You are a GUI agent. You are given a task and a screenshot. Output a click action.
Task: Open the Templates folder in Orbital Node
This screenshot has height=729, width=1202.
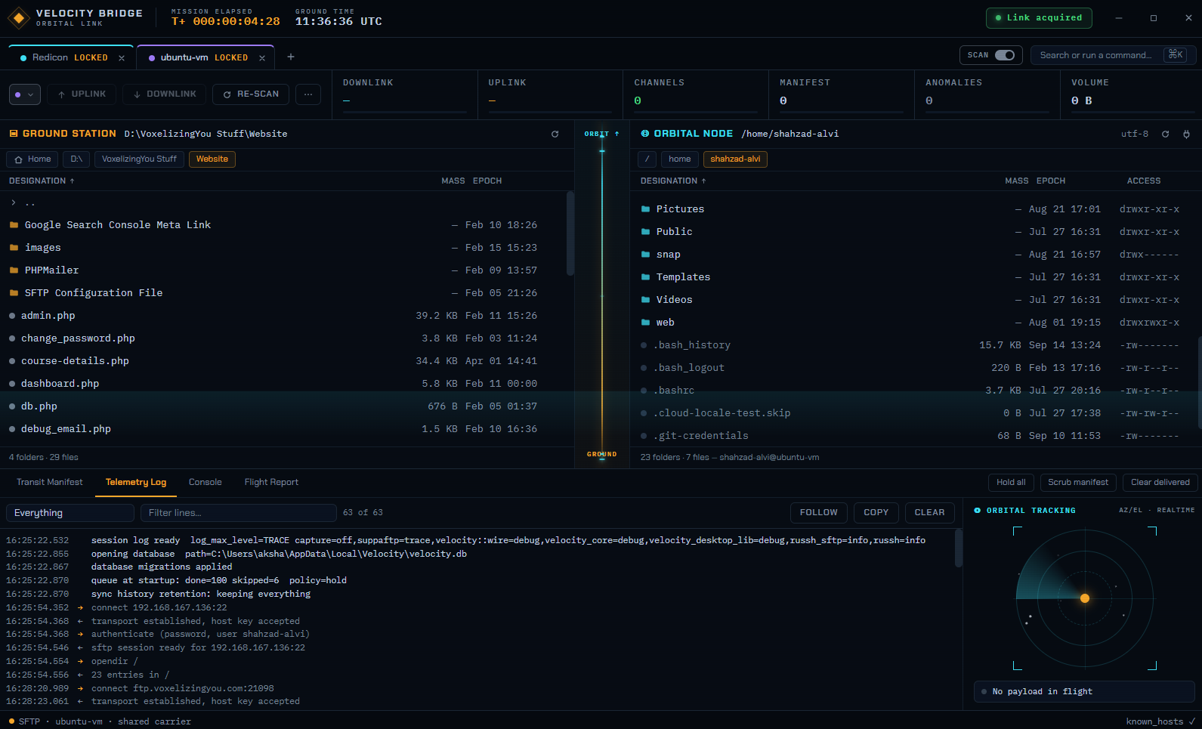click(914, 277)
